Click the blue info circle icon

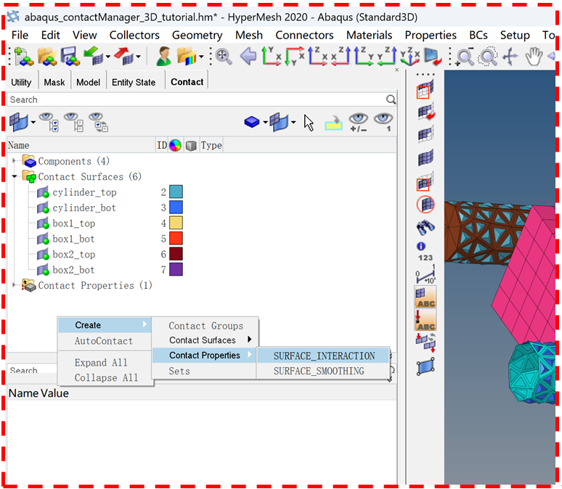coord(421,246)
